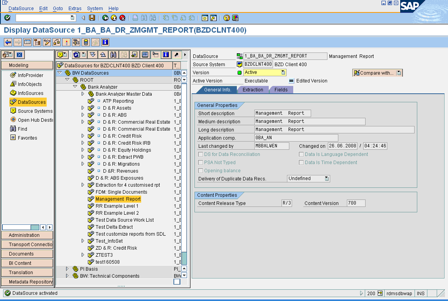
Task: Switch to the Extraction tab
Action: (253, 89)
